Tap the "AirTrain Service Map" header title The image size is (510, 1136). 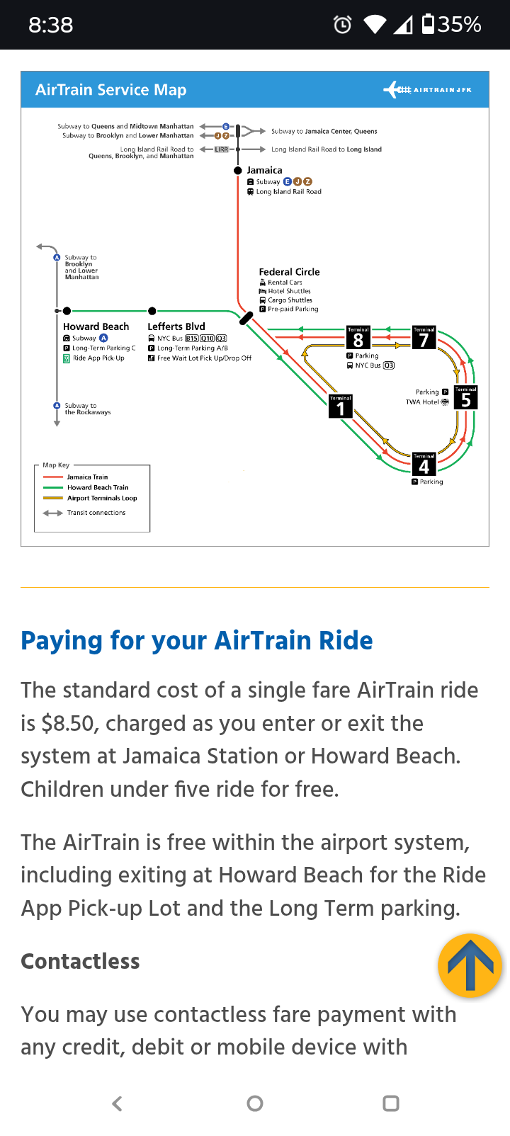point(111,90)
